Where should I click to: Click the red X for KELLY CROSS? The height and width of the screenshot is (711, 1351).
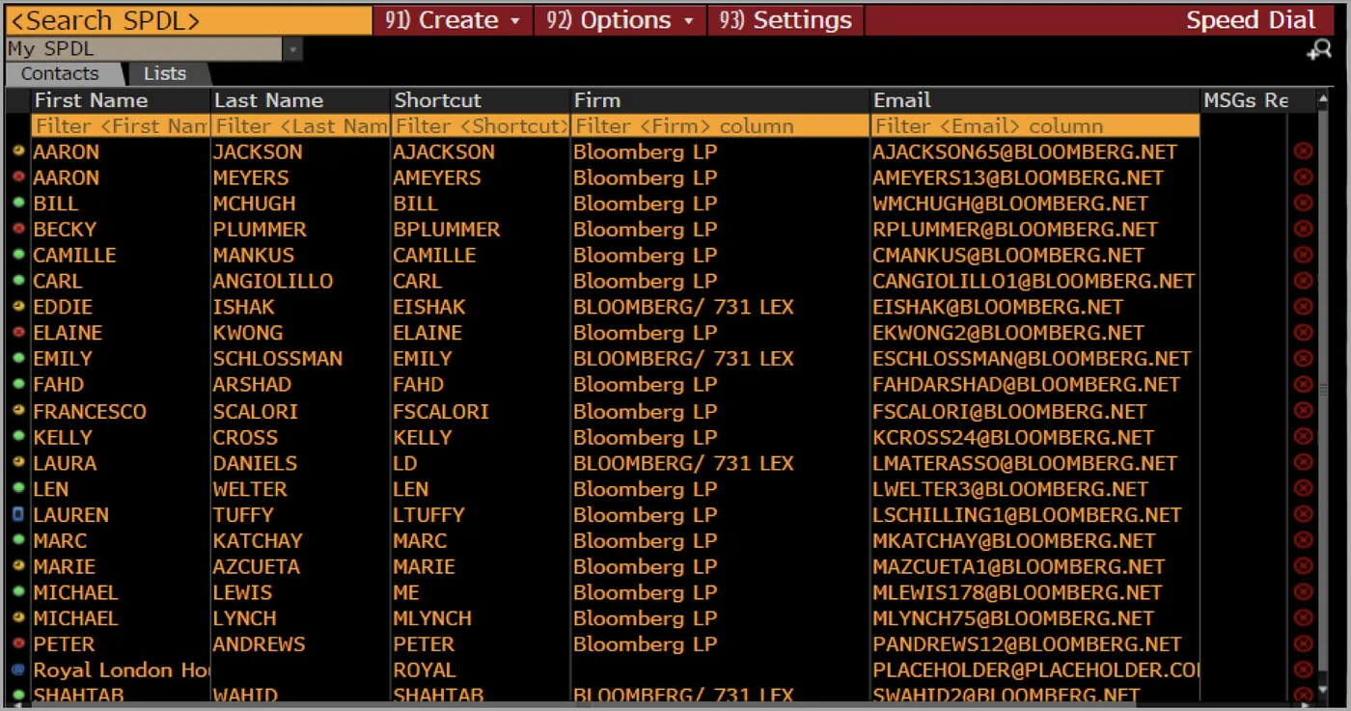(1303, 437)
